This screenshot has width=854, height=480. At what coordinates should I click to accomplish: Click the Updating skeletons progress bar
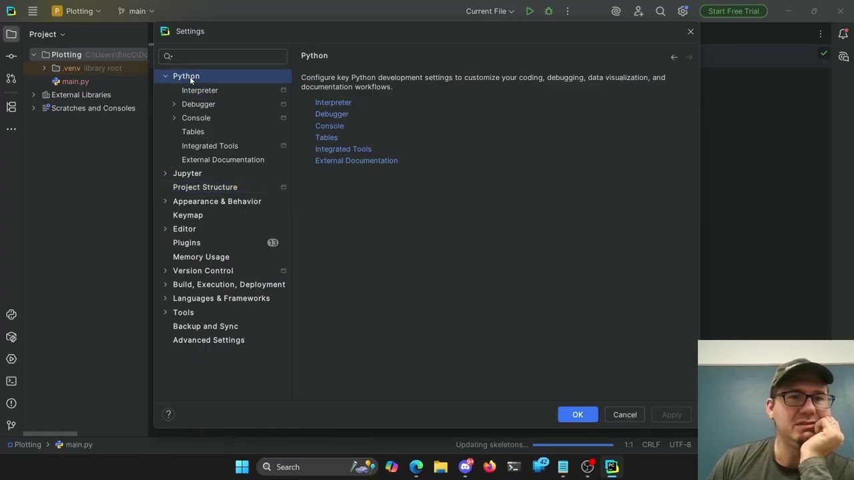pos(572,445)
